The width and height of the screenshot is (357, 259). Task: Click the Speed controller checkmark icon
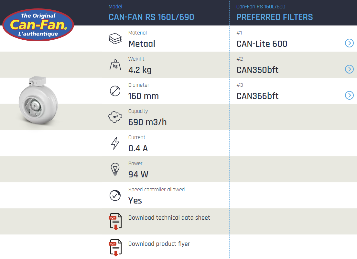pos(115,195)
